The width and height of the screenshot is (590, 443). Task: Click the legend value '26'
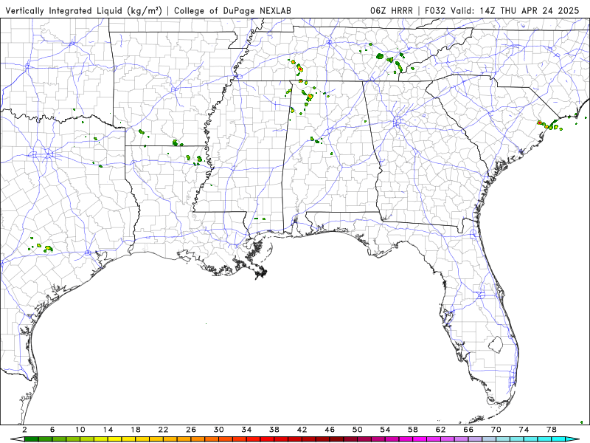click(191, 430)
